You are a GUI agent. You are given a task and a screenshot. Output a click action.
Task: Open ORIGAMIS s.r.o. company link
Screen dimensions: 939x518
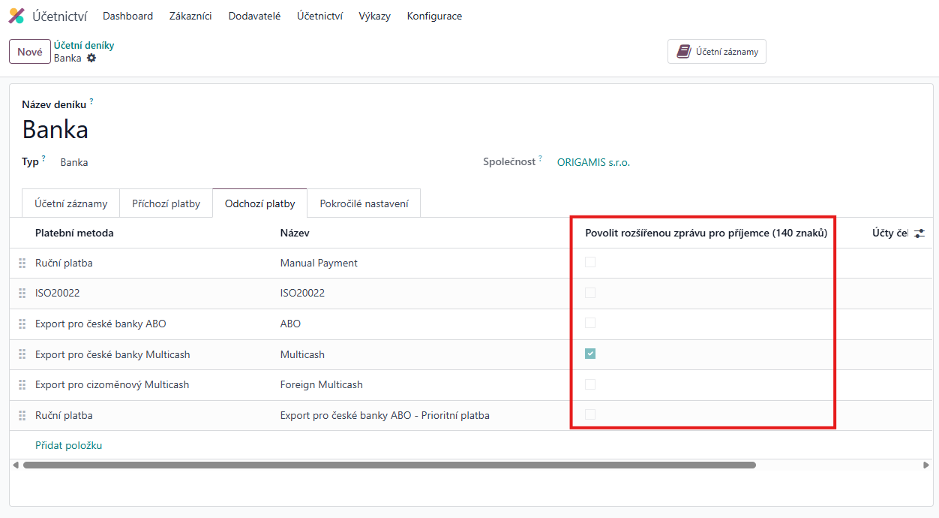(x=593, y=162)
